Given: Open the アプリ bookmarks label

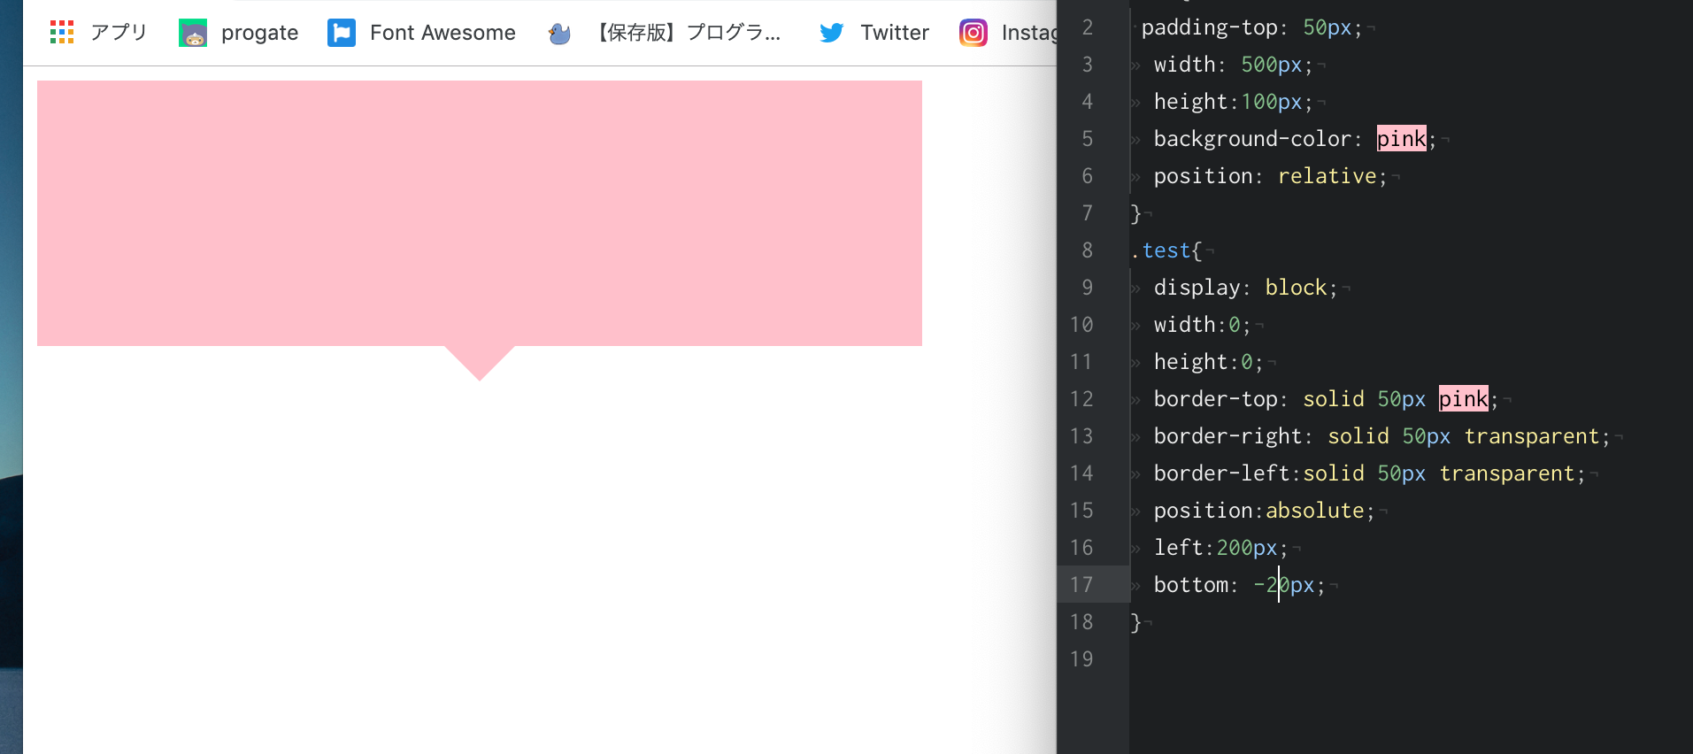Looking at the screenshot, I should click(119, 33).
